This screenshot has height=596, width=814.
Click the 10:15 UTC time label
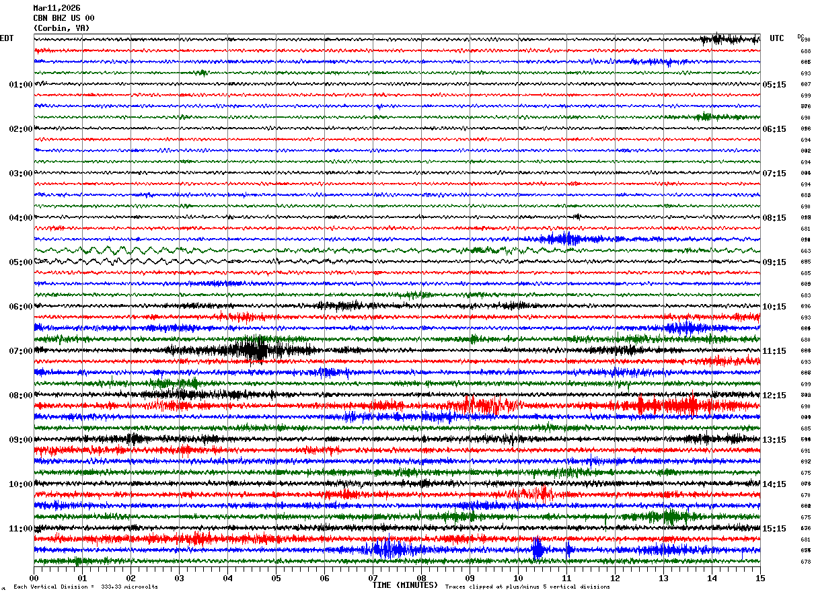point(774,307)
